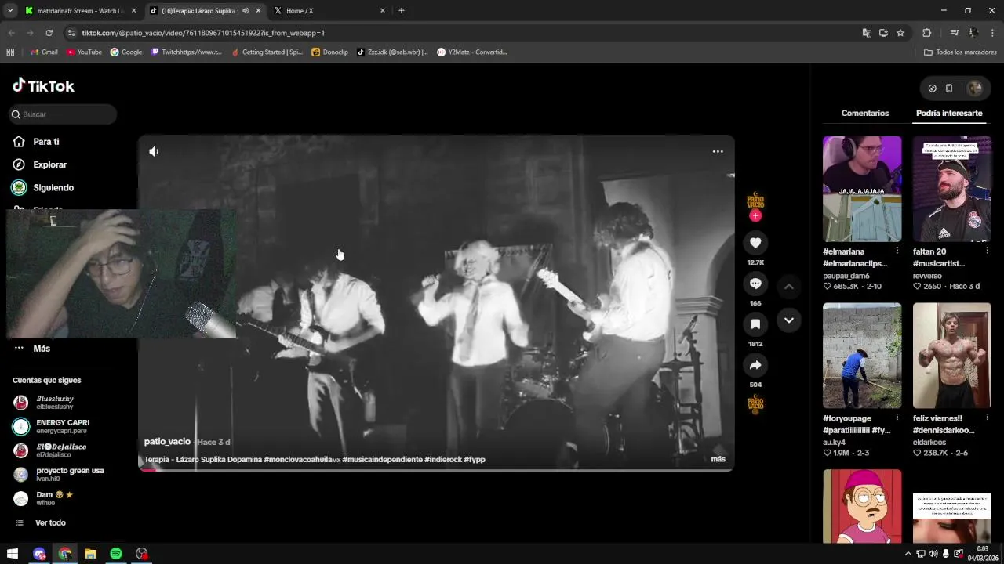
Task: Switch to the mattdarinafr Stream tab
Action: click(80, 11)
